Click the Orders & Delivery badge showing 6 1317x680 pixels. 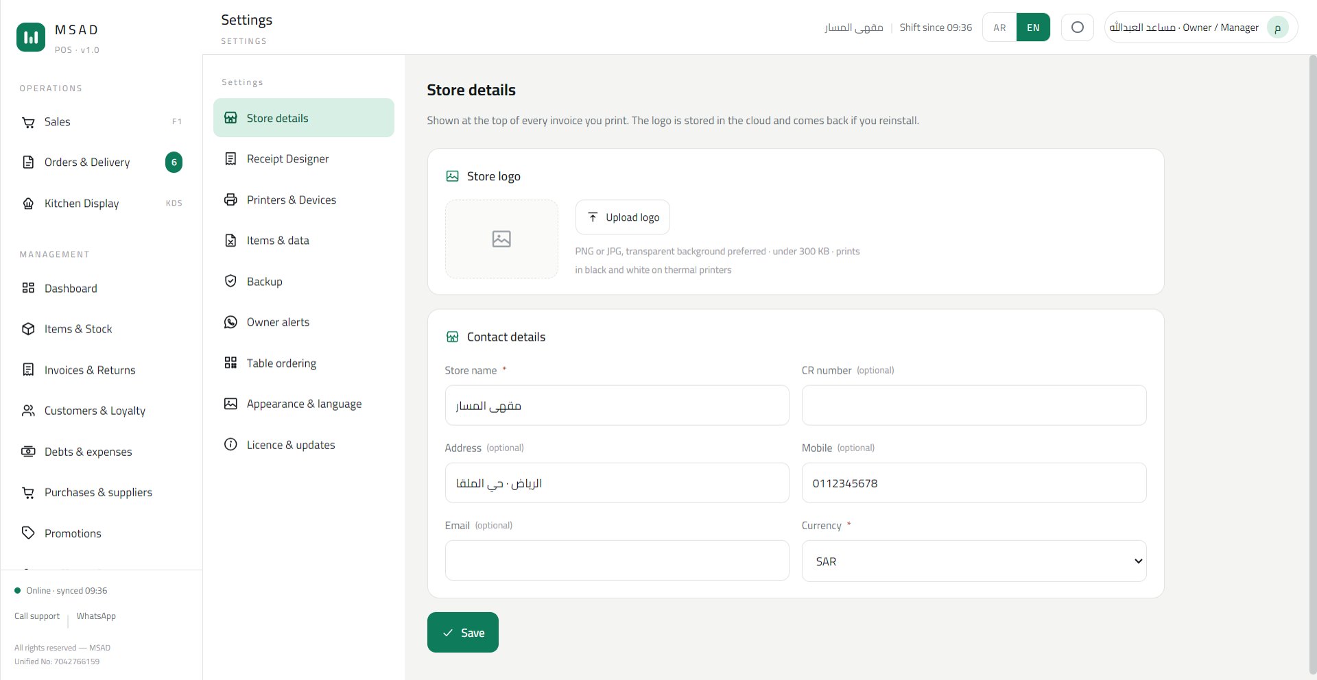pos(174,162)
